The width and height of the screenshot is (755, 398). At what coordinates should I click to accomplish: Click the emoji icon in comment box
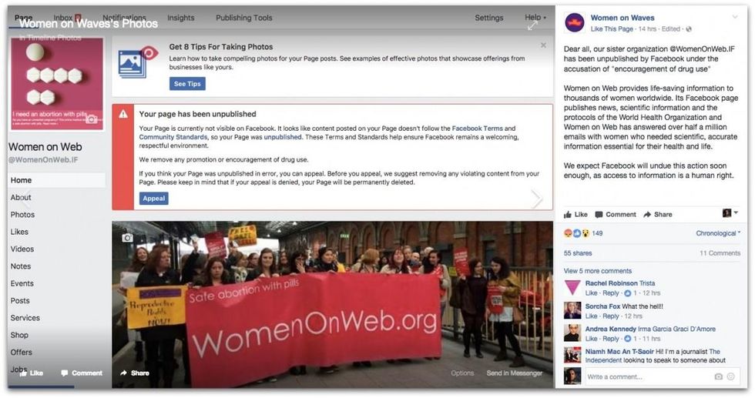[x=731, y=376]
